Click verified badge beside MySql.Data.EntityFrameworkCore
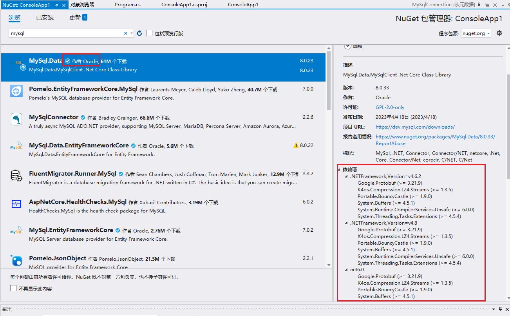 [x=133, y=146]
